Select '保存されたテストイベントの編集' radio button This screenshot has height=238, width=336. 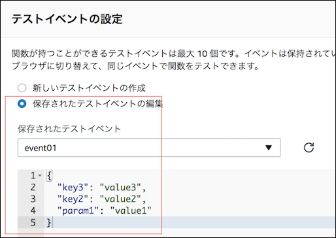[x=22, y=103]
